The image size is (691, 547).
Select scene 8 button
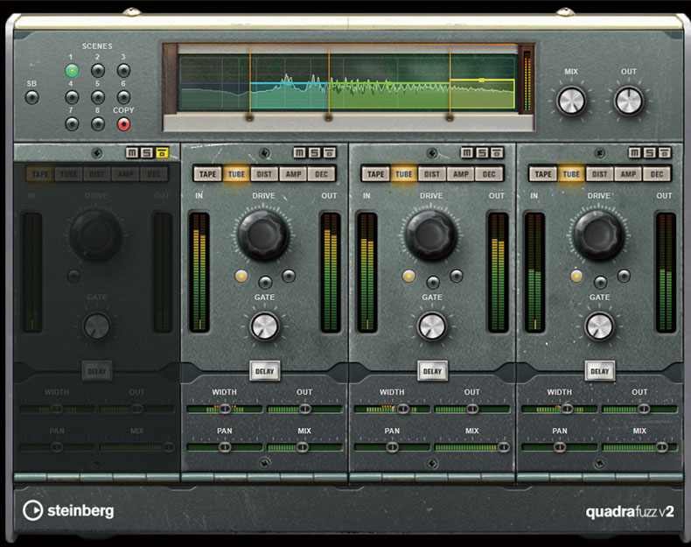98,124
